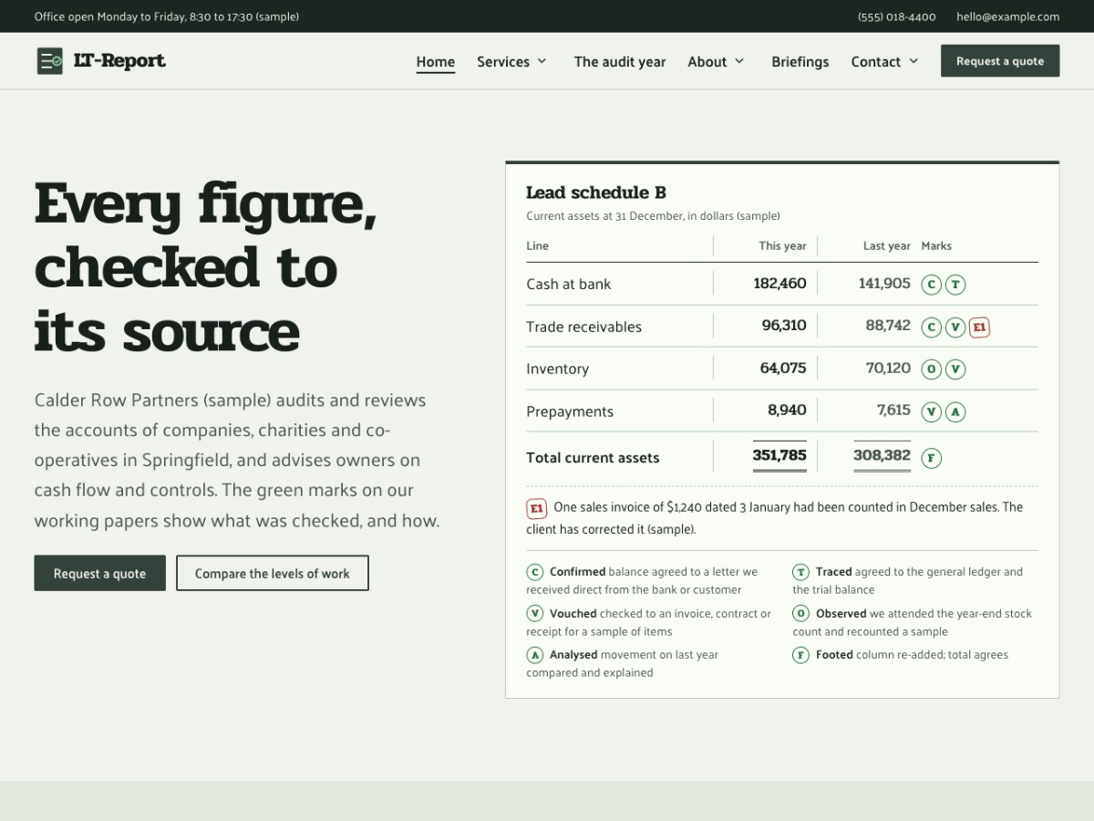Click Request a quote button in header
This screenshot has height=821, width=1094.
pyautogui.click(x=1000, y=61)
